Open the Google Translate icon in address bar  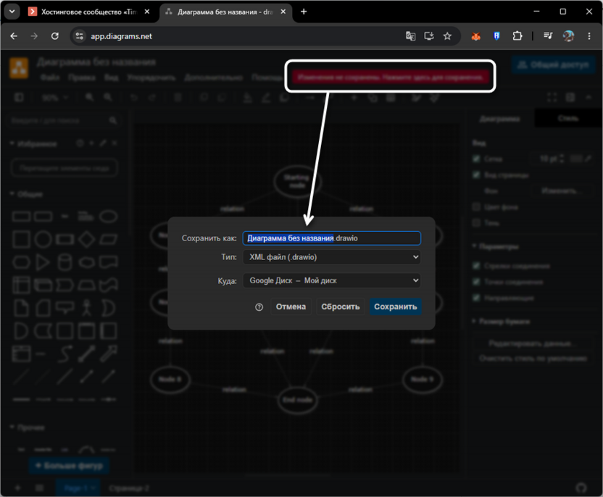pyautogui.click(x=410, y=36)
